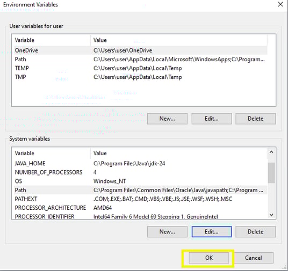The width and height of the screenshot is (288, 271).
Task: Click Edit under System variables
Action: pyautogui.click(x=212, y=232)
